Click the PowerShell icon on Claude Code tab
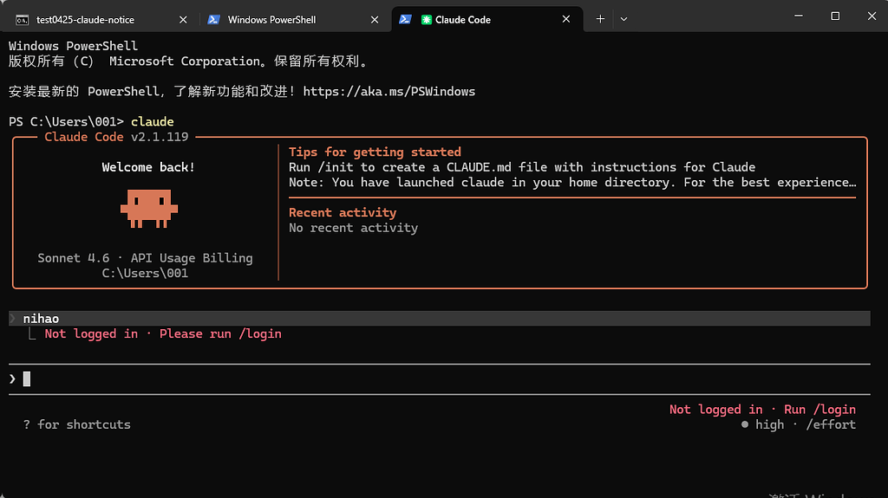This screenshot has width=888, height=498. 405,19
